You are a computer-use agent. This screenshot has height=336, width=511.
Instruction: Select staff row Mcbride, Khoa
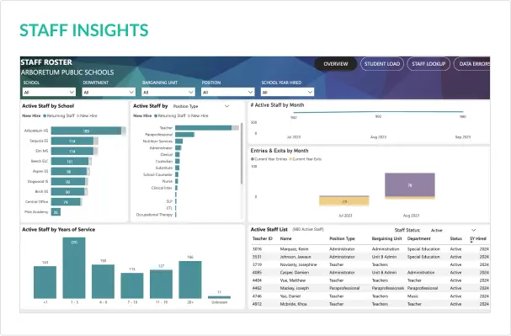370,304
